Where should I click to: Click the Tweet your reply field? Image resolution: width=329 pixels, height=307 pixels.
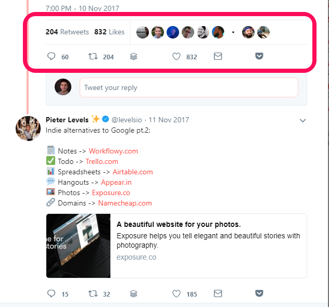pos(189,87)
